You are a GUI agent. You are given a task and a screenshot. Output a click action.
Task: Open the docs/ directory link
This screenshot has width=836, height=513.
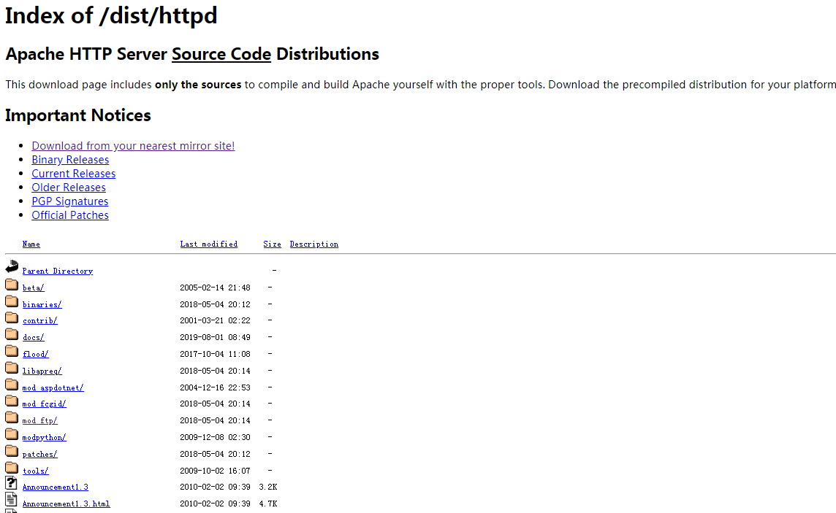pyautogui.click(x=33, y=337)
